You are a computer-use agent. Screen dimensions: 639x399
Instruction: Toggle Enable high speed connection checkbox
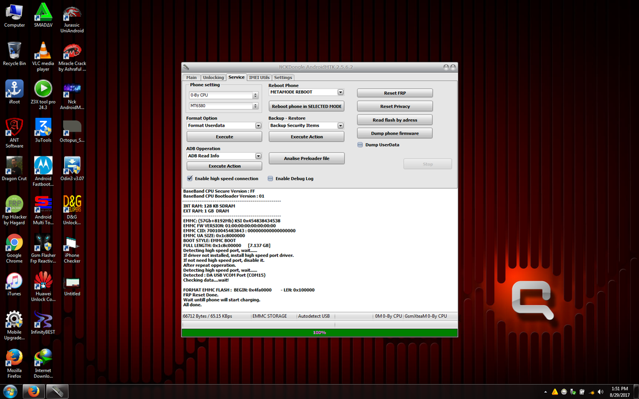190,178
